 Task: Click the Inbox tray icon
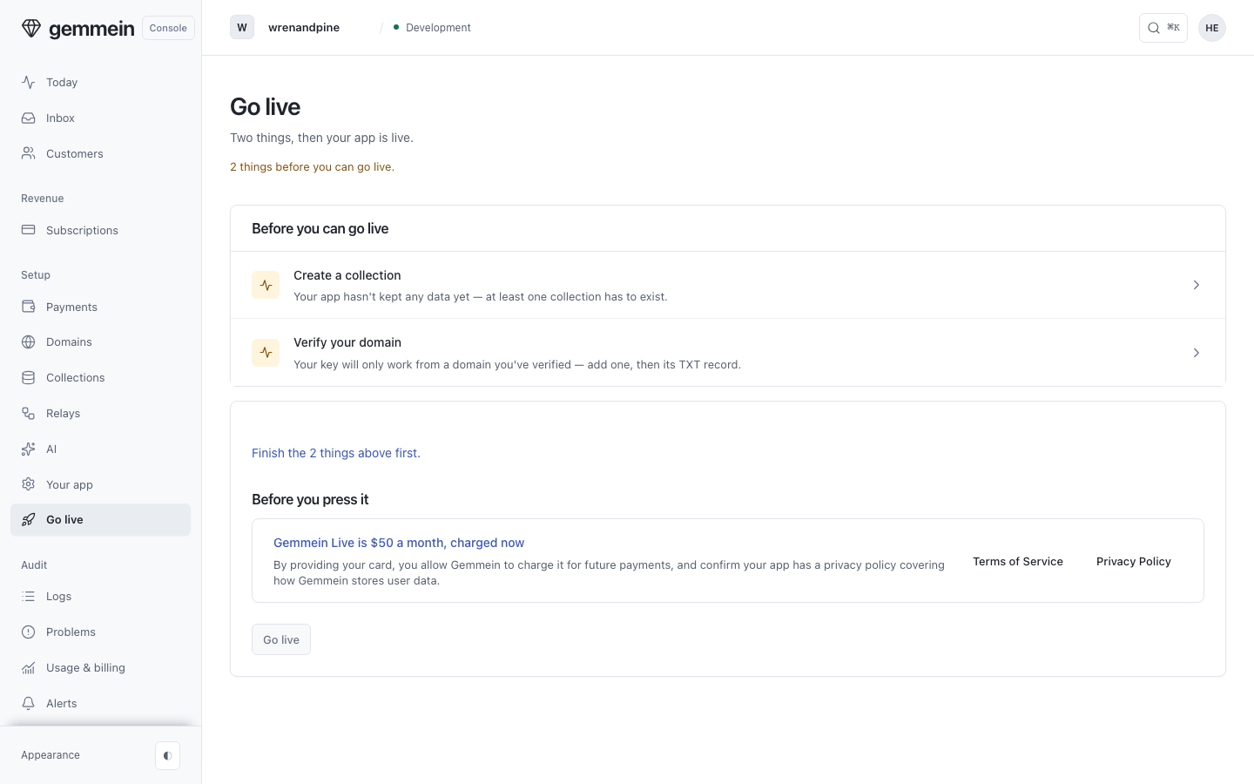click(x=29, y=118)
